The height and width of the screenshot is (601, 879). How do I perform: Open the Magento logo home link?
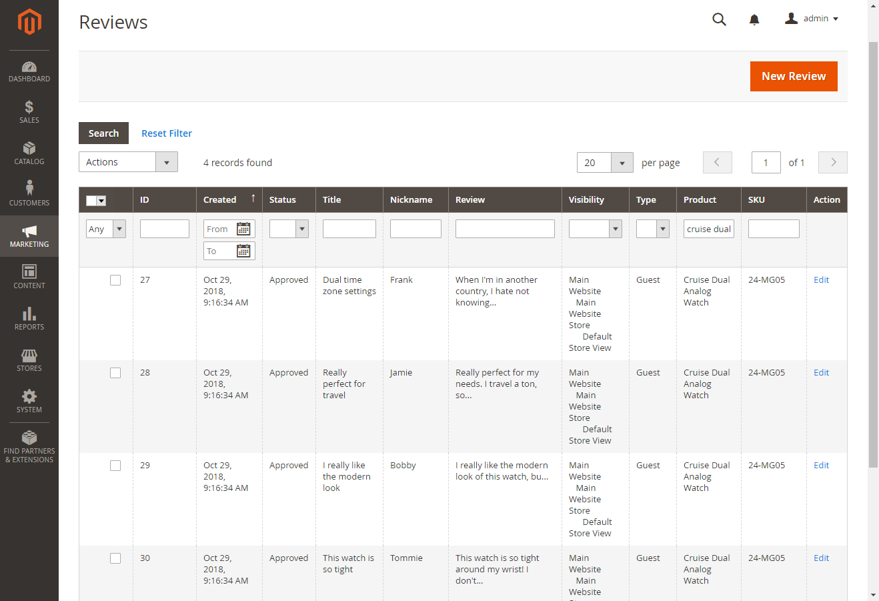[x=29, y=22]
